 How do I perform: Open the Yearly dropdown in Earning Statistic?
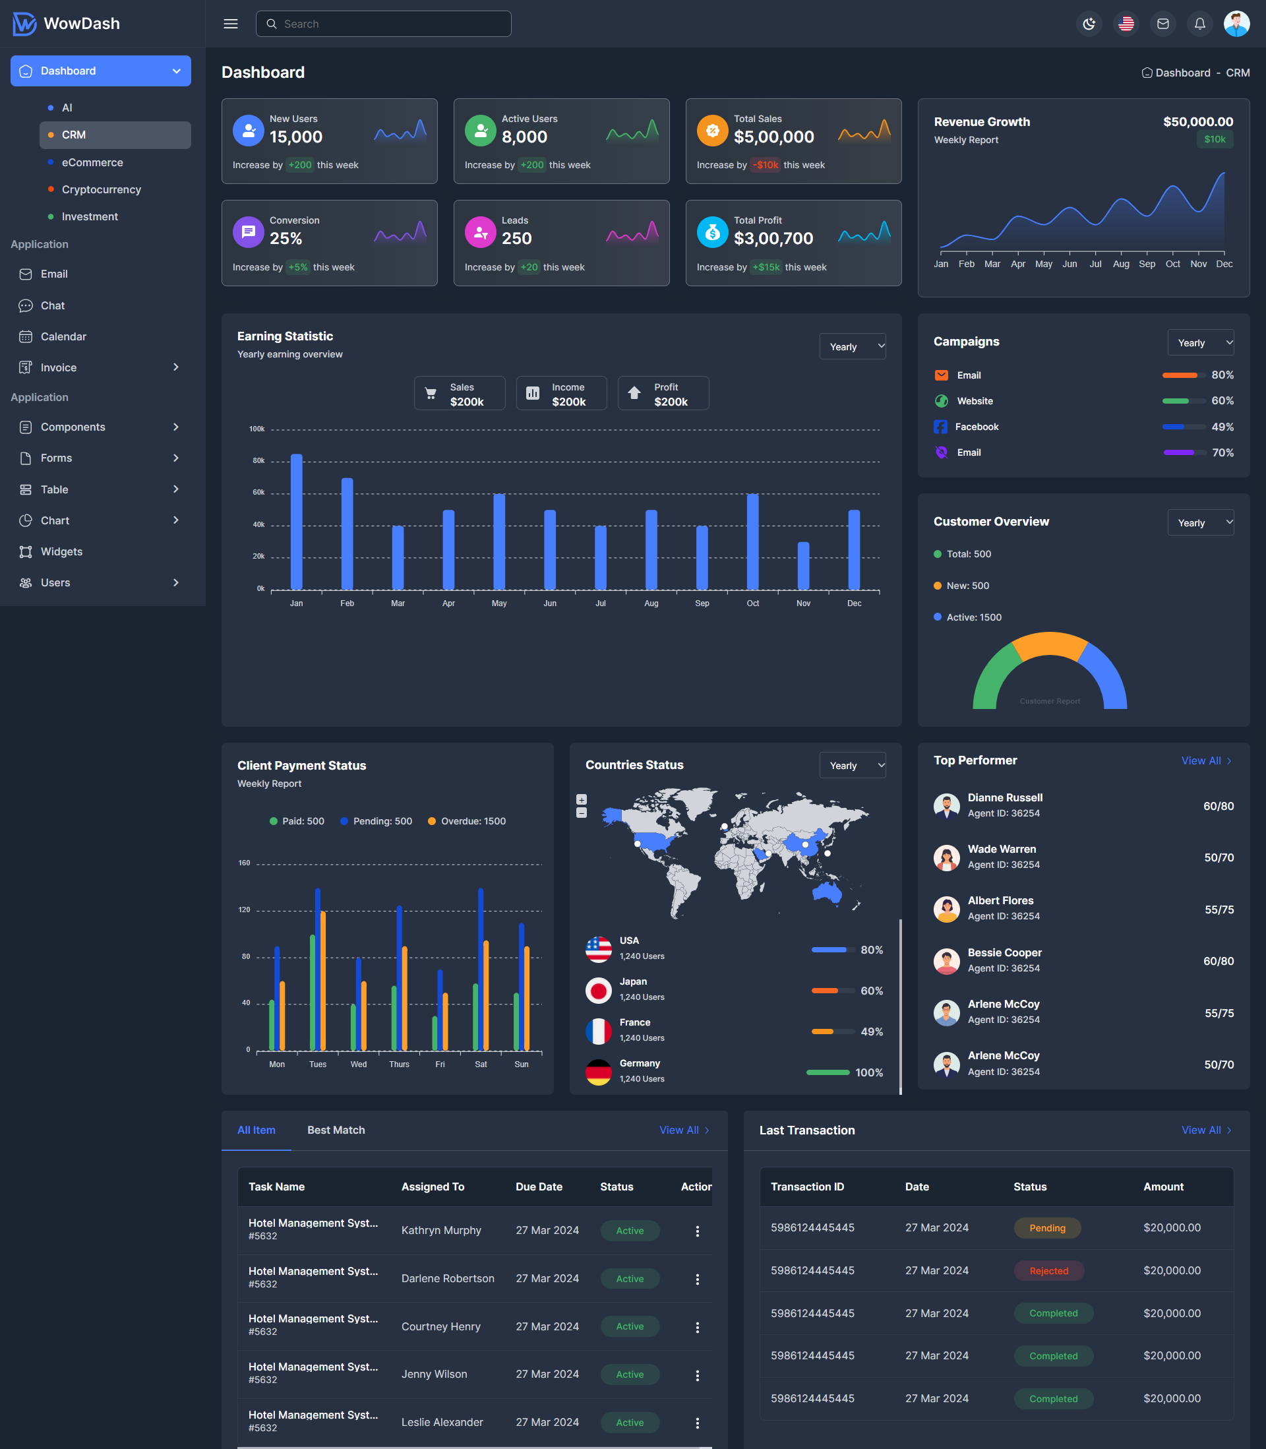click(x=852, y=346)
